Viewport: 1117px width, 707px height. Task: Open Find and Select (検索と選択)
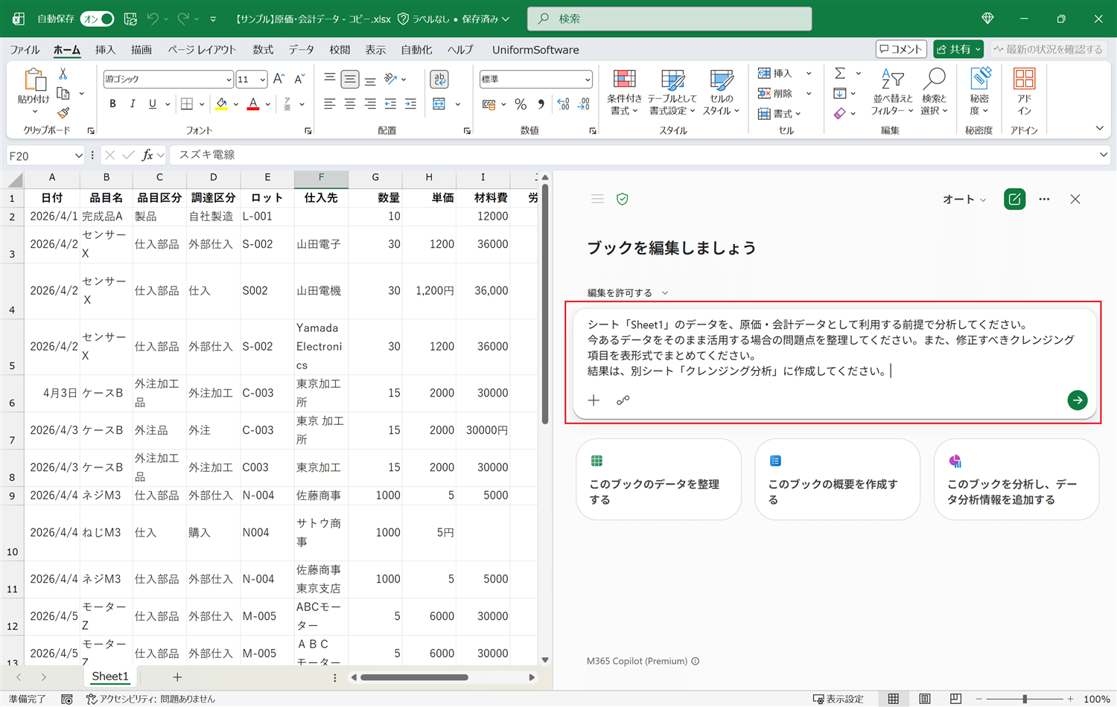pos(934,92)
